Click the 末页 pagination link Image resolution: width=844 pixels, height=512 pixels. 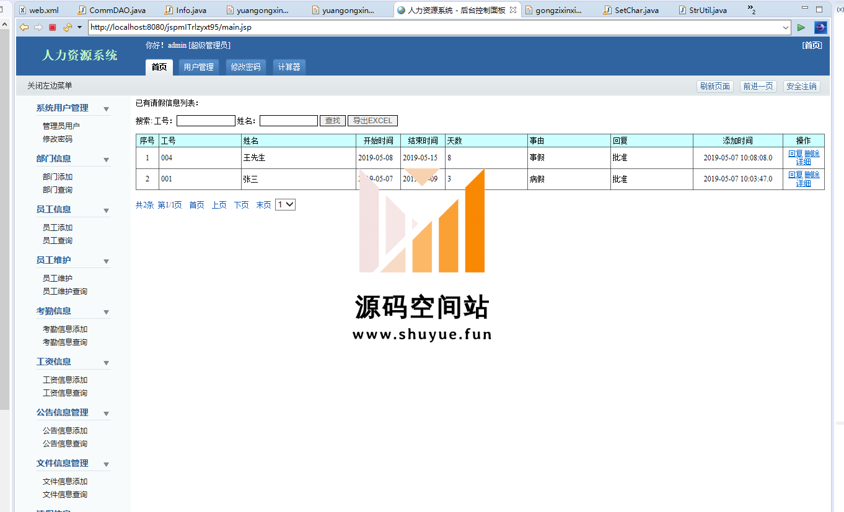click(x=263, y=205)
